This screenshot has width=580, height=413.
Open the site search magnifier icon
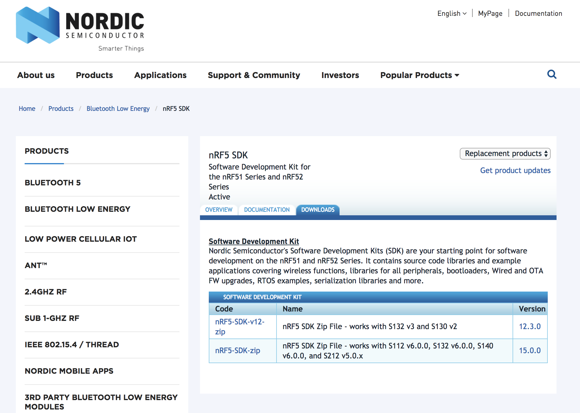[552, 75]
